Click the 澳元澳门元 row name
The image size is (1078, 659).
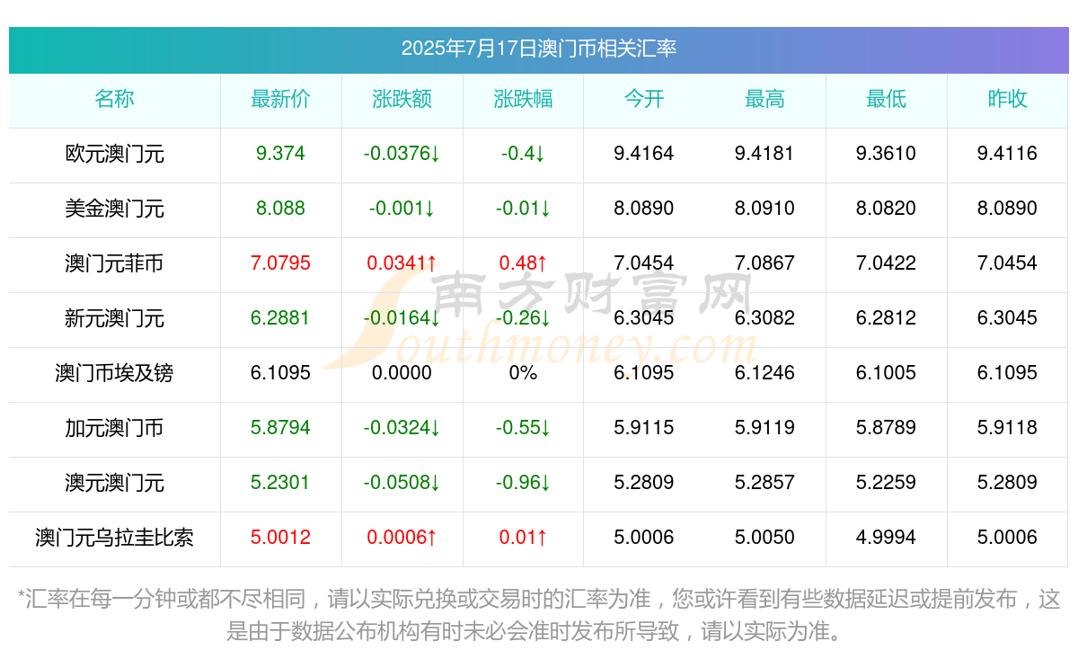coord(115,483)
